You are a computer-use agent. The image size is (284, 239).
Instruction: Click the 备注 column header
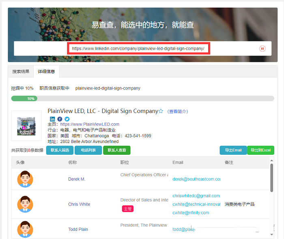(229, 162)
